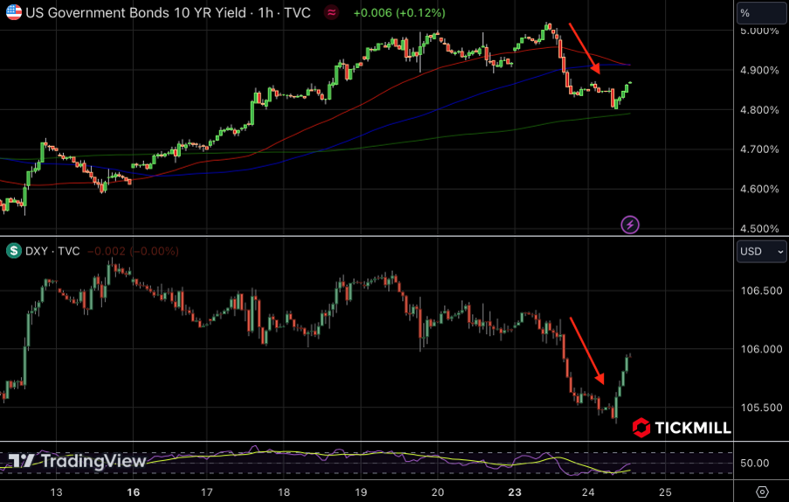Click the 106.000 DXY axis label

[x=761, y=349]
